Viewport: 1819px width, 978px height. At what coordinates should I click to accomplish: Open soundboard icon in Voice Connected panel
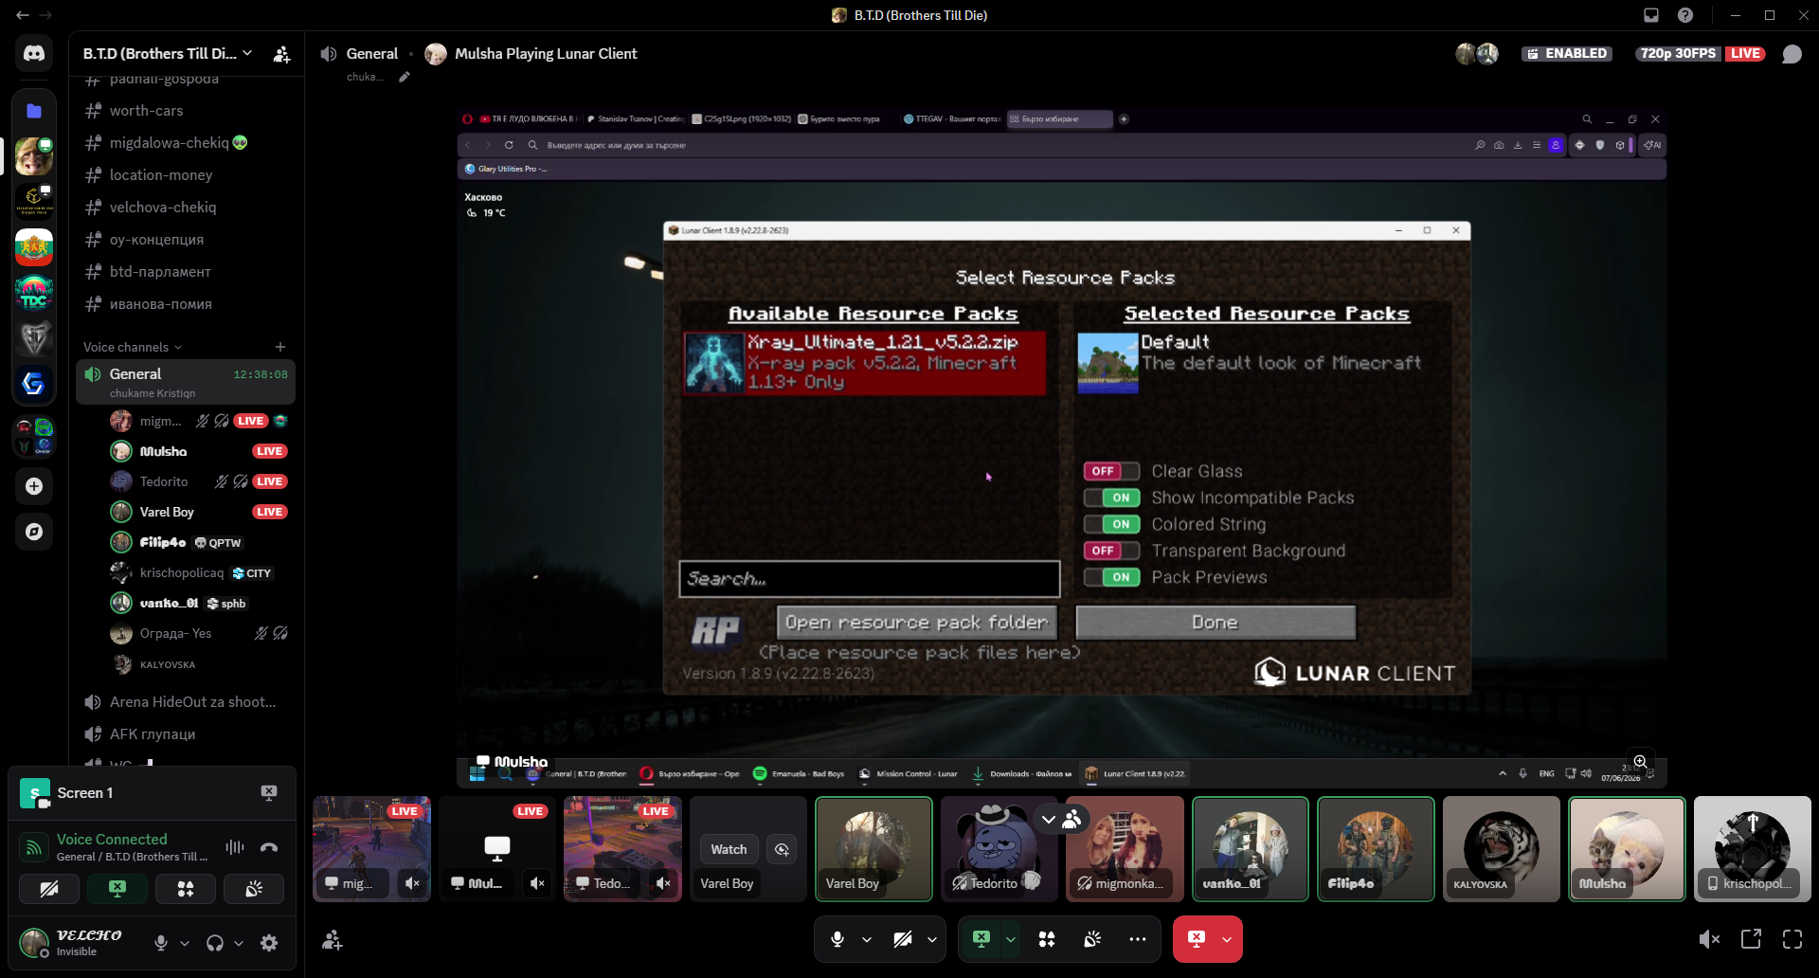coord(254,889)
